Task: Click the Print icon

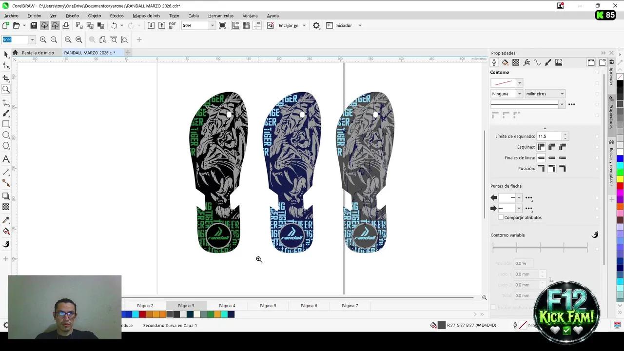Action: 66,25
